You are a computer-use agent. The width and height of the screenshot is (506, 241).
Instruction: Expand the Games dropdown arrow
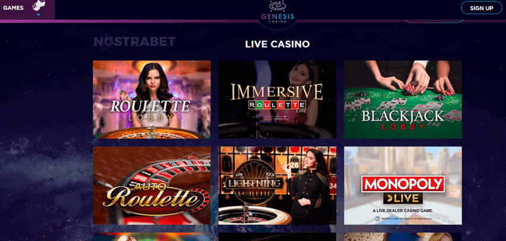pos(39,15)
